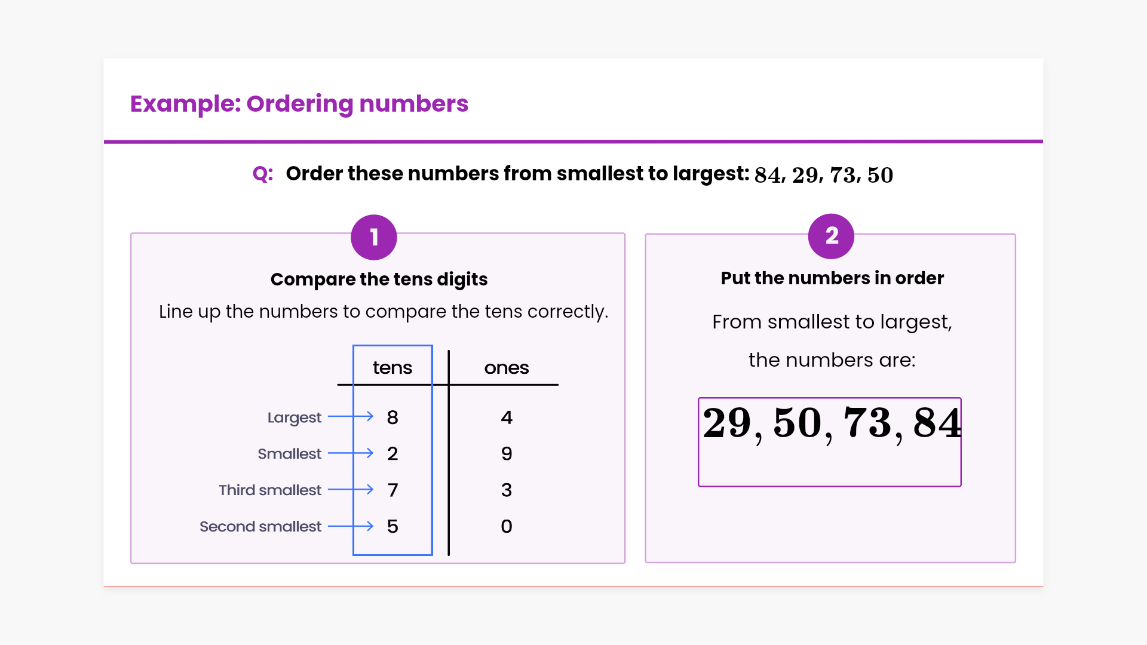Click tens digit 5 in the table

tap(392, 526)
